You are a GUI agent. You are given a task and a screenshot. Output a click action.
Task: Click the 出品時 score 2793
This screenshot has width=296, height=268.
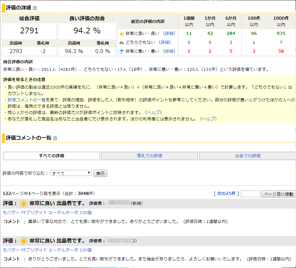coord(16,51)
